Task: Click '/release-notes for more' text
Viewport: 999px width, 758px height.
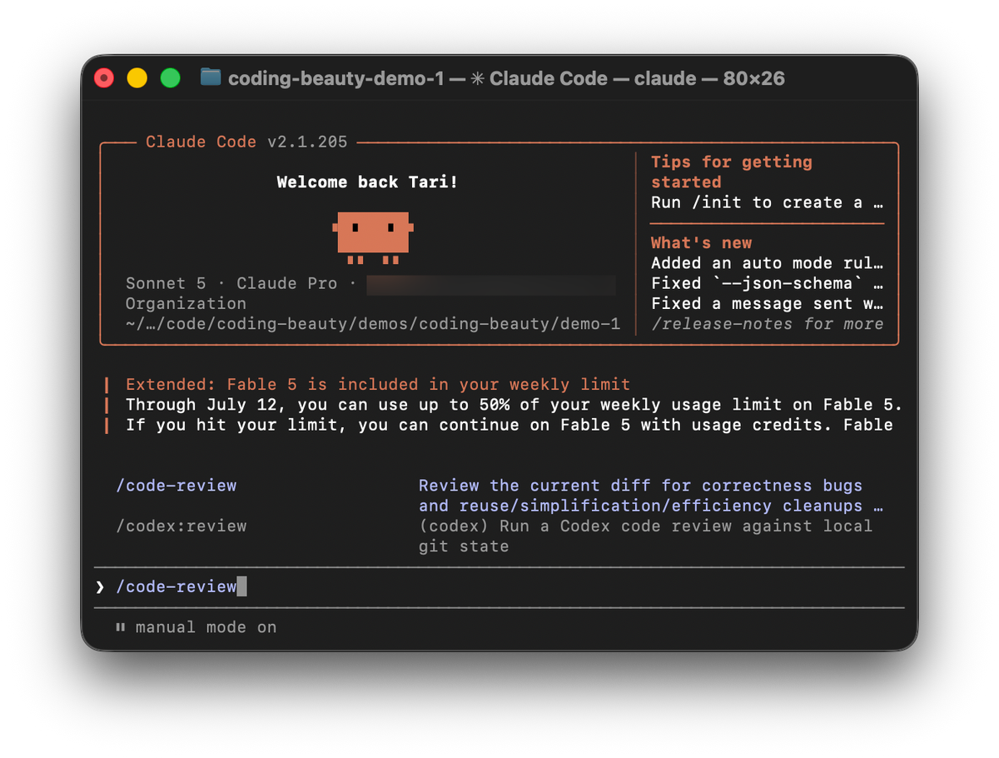Action: click(767, 324)
